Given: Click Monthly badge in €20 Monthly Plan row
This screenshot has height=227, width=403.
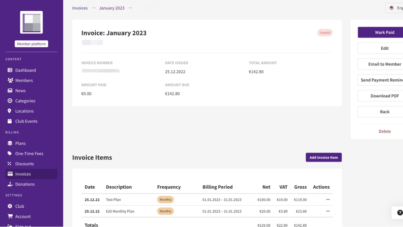Looking at the screenshot, I should (165, 211).
